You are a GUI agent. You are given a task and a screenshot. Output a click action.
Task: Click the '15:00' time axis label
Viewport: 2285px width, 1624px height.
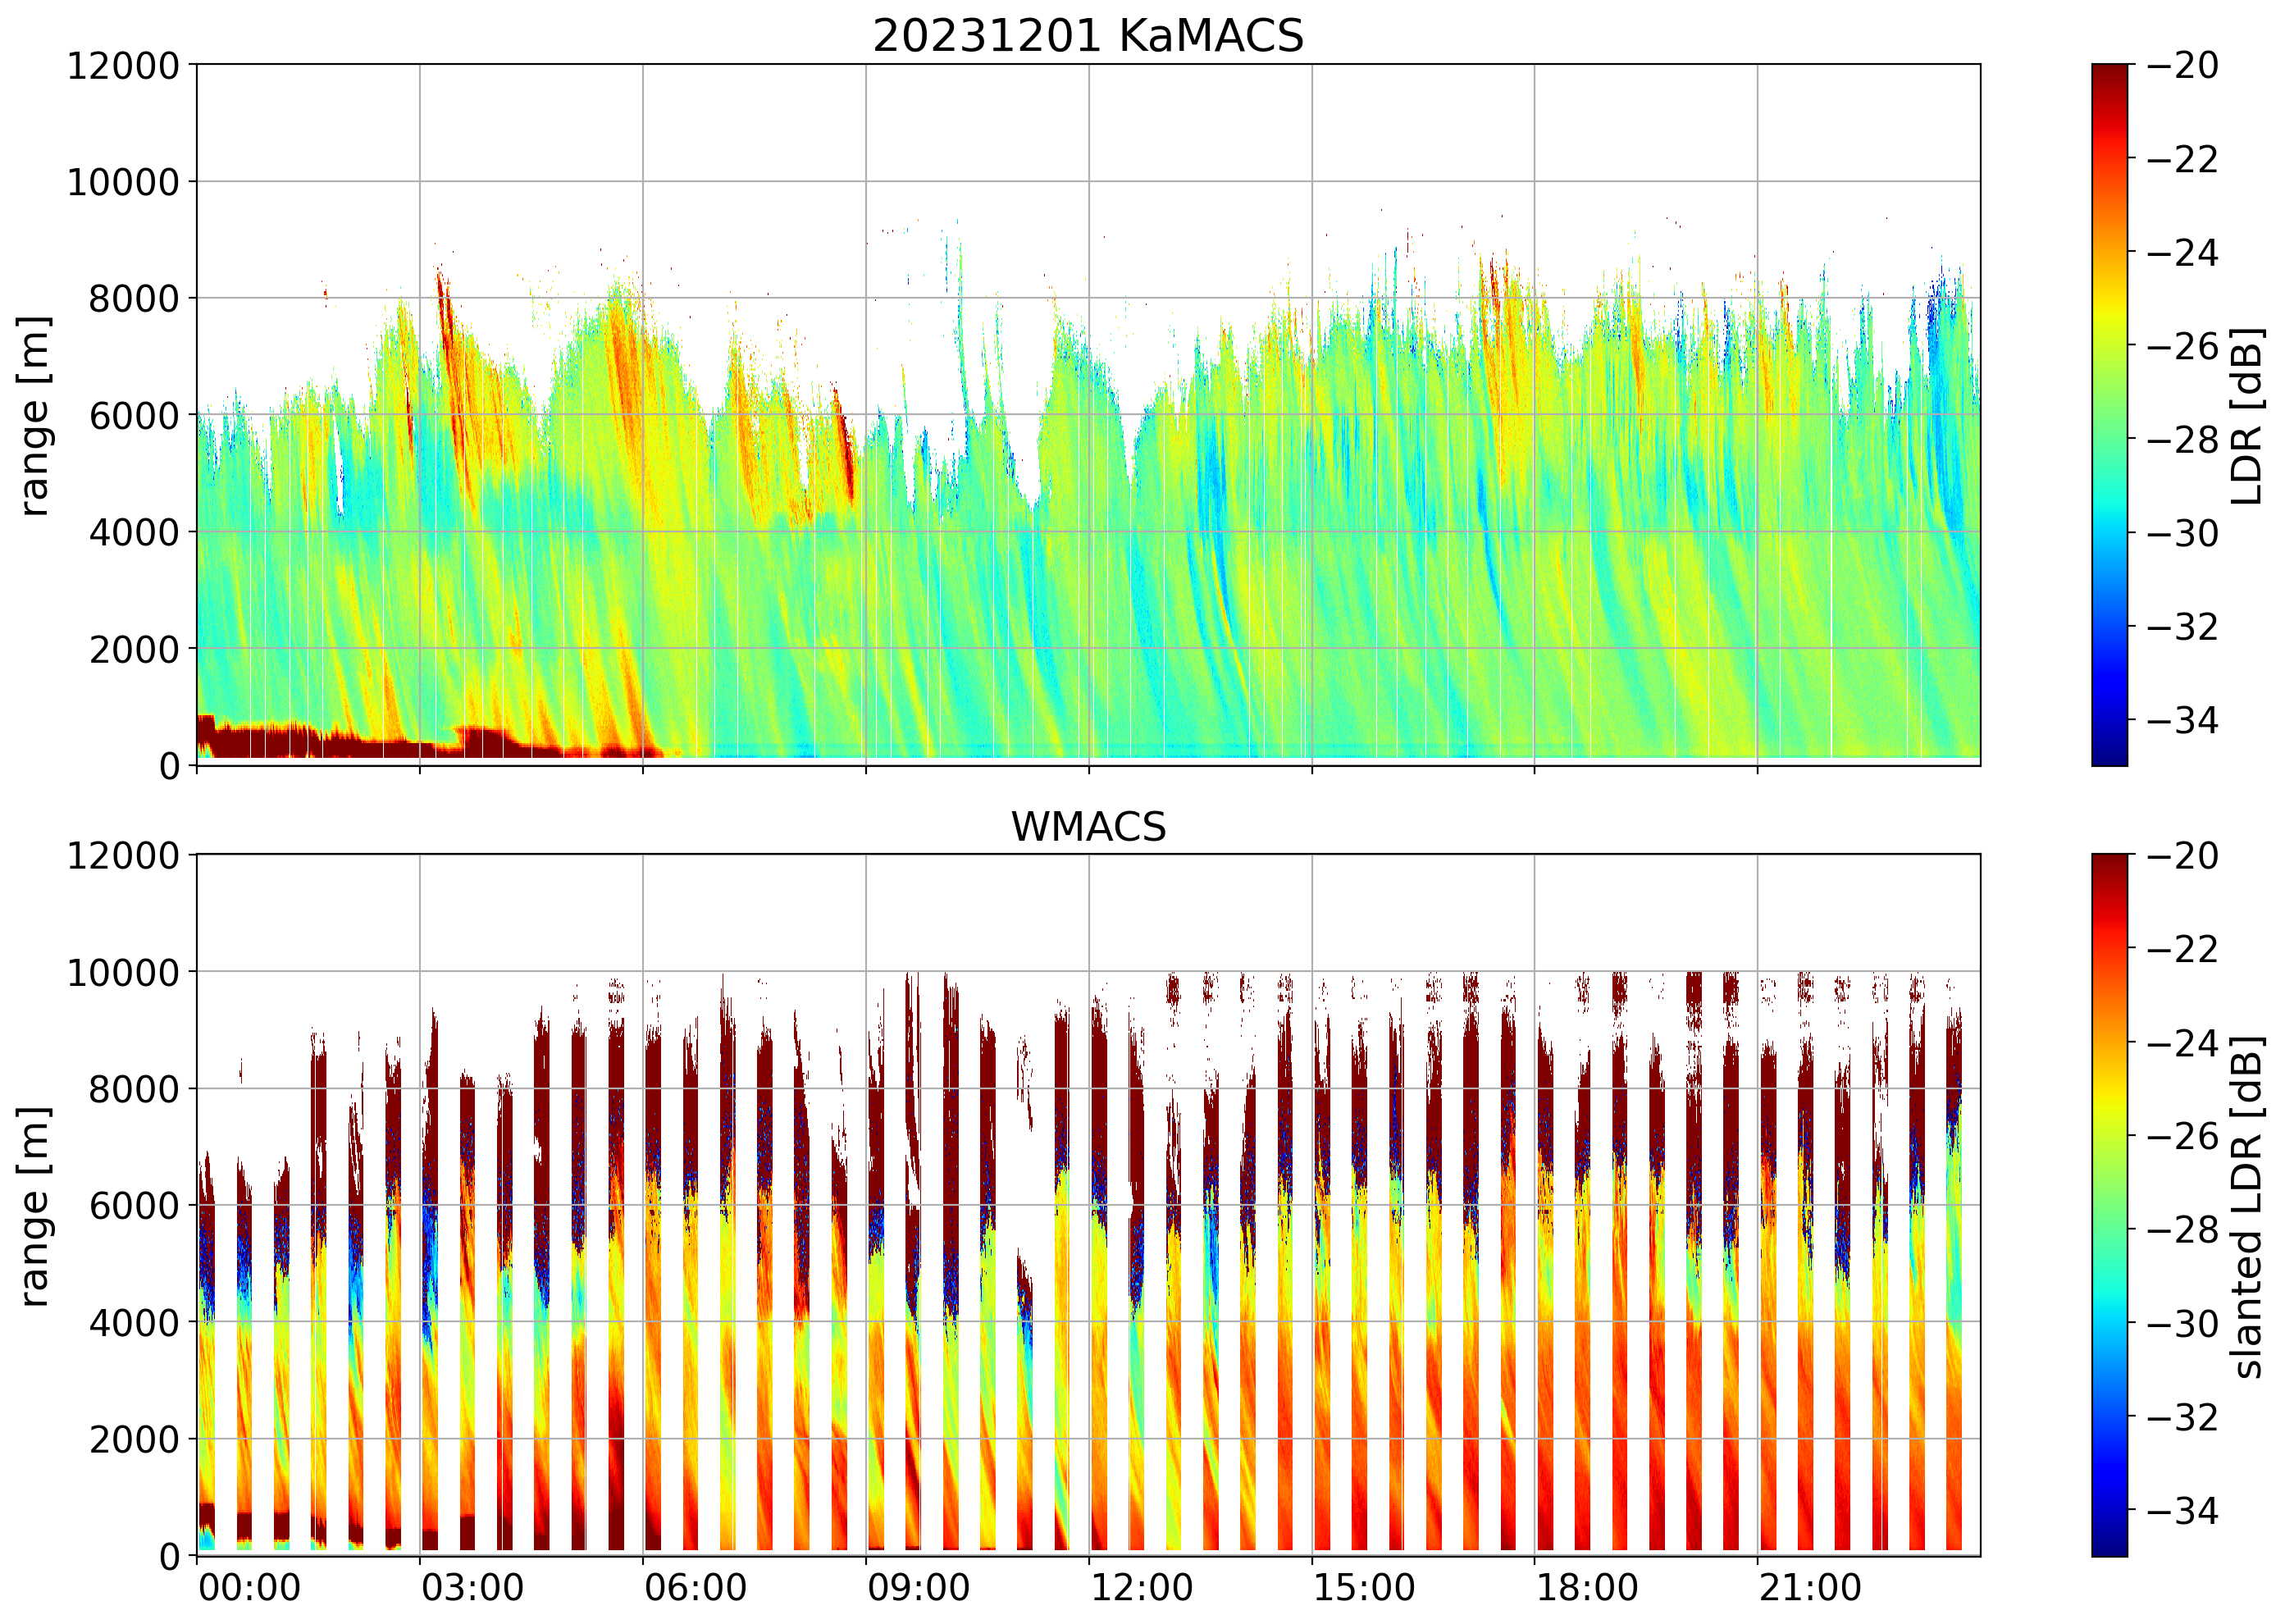pos(1364,1587)
